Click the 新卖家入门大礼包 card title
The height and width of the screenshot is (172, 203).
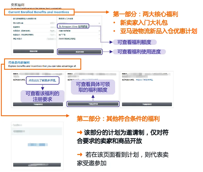point(66,19)
